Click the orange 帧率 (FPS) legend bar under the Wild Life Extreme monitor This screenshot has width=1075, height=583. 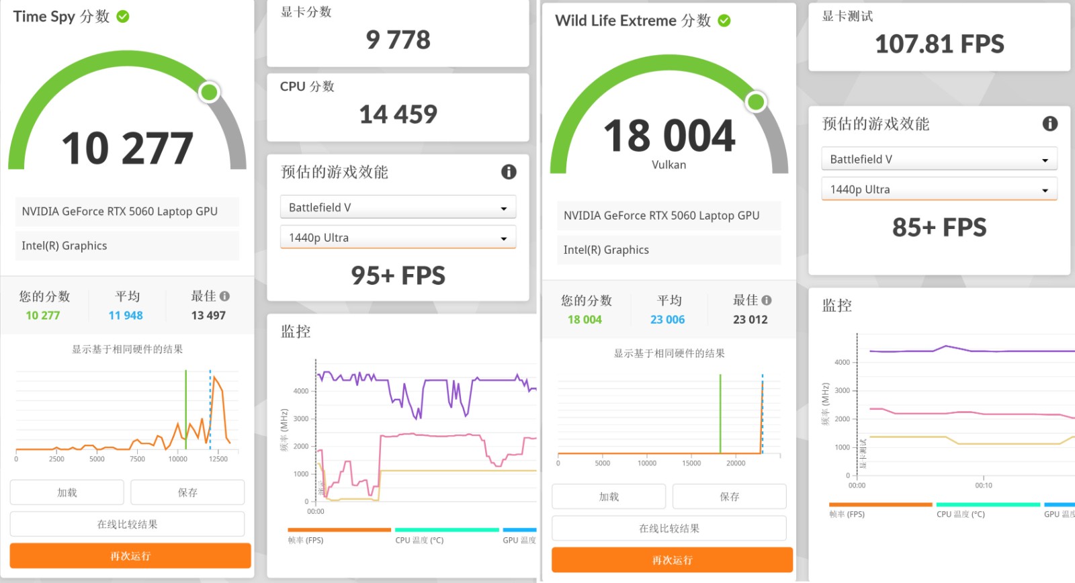point(881,504)
